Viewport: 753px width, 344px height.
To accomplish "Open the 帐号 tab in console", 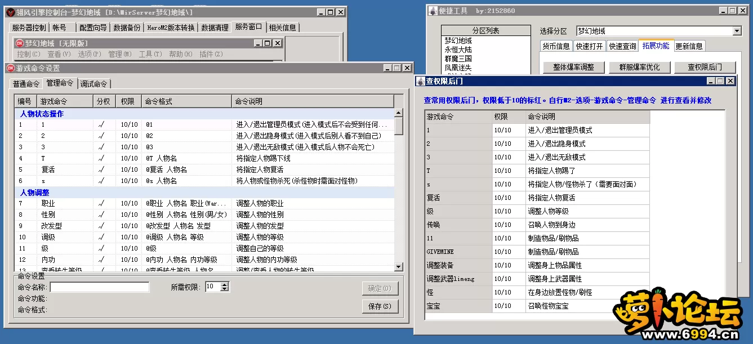I will [x=60, y=28].
